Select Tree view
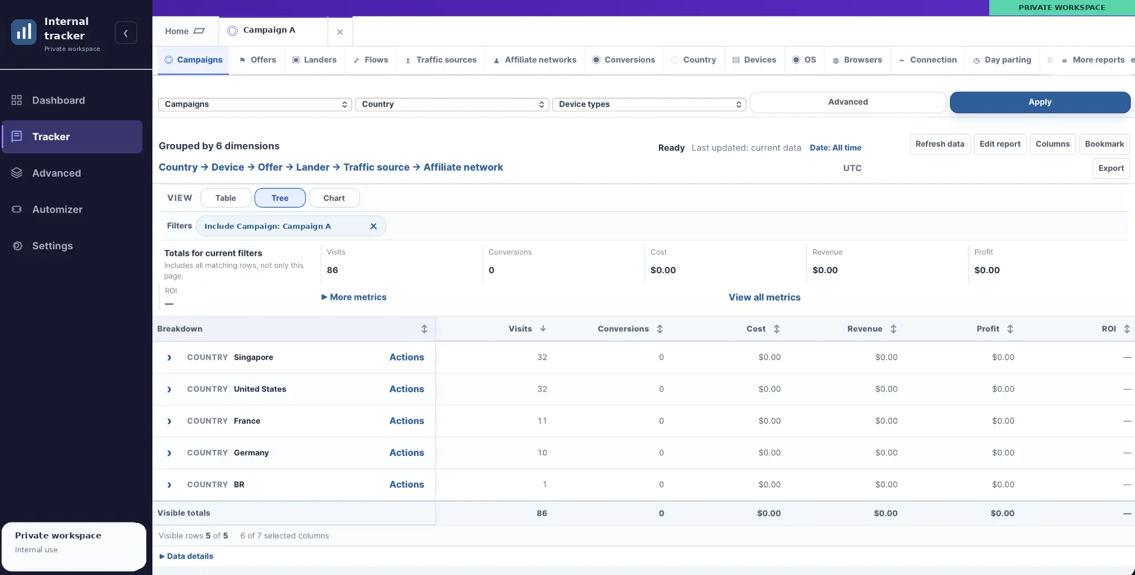 [280, 198]
